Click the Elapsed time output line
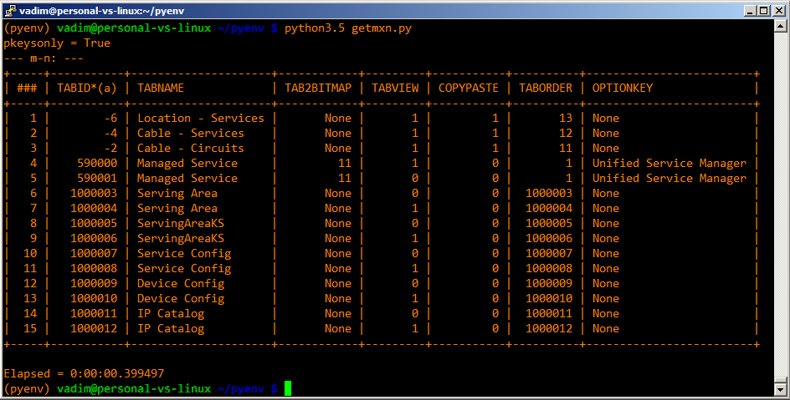The image size is (790, 400). point(84,373)
